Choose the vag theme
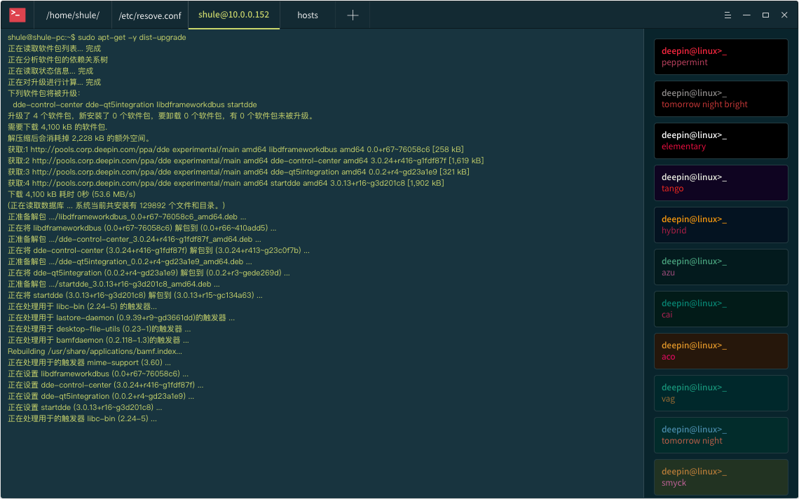The image size is (799, 499). [721, 393]
